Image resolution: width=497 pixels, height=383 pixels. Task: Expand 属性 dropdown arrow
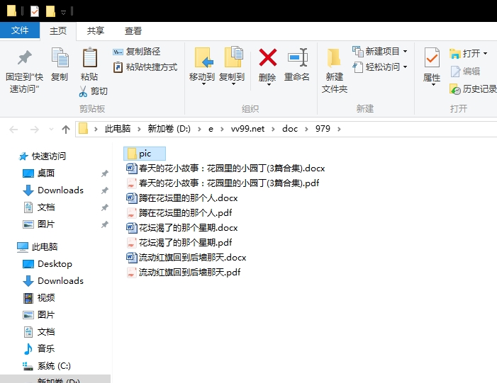point(433,85)
